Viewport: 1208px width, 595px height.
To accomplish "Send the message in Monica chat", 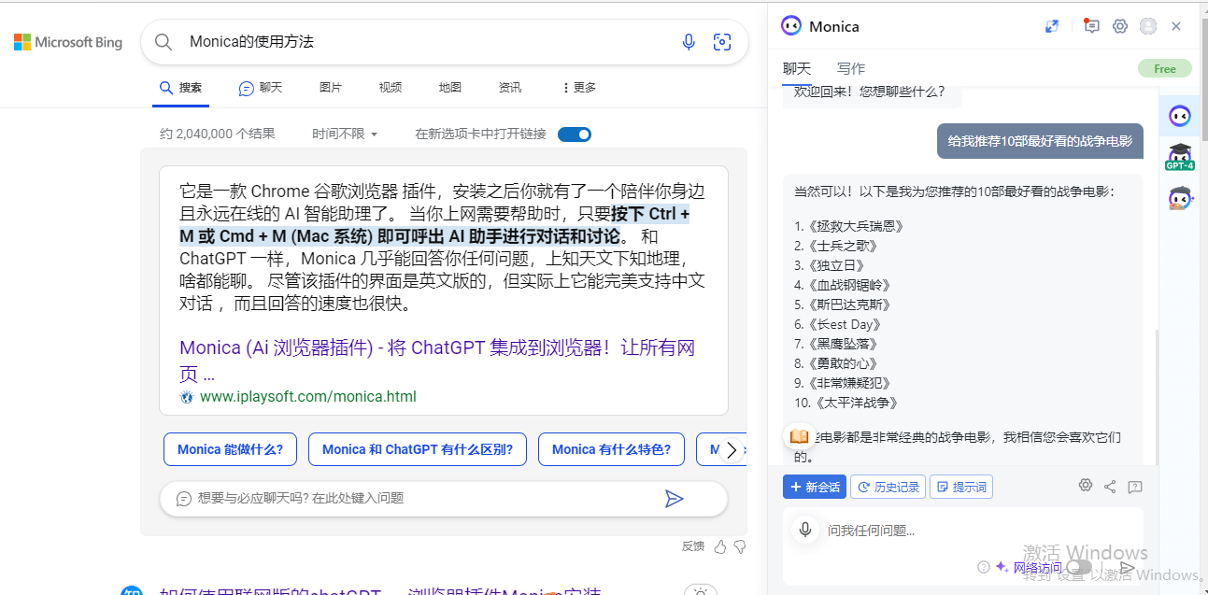I will click(1128, 567).
